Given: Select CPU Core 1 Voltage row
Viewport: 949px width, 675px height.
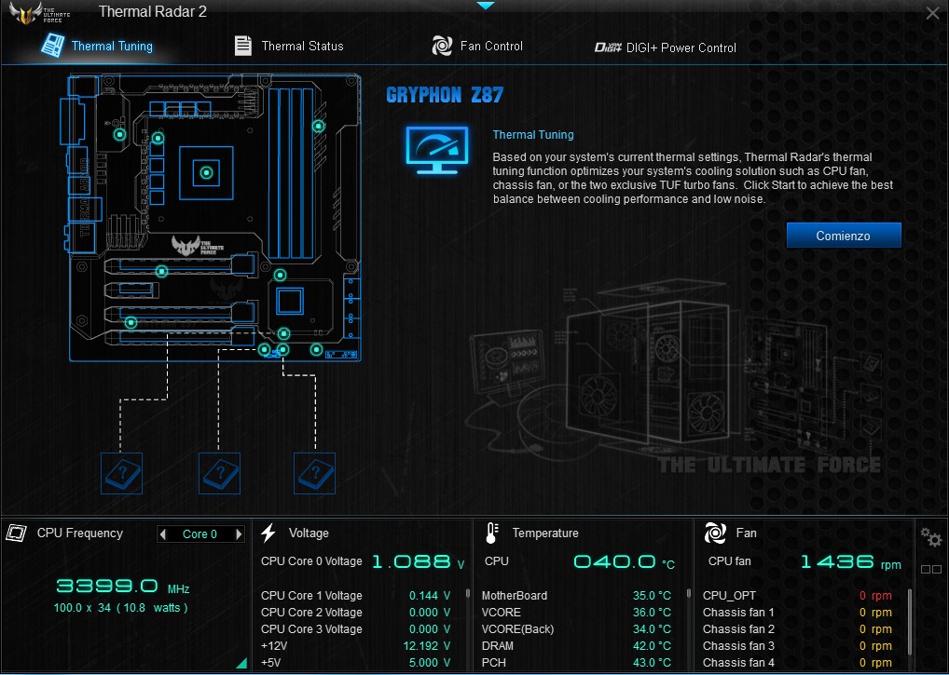Looking at the screenshot, I should 356,596.
